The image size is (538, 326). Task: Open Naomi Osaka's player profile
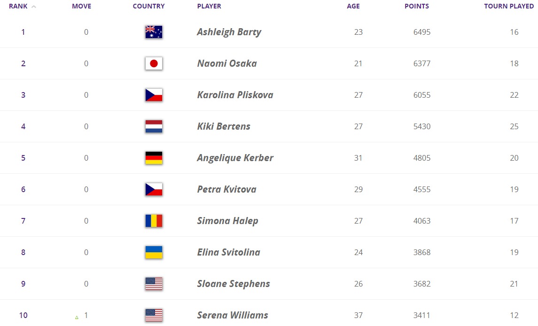(x=227, y=63)
